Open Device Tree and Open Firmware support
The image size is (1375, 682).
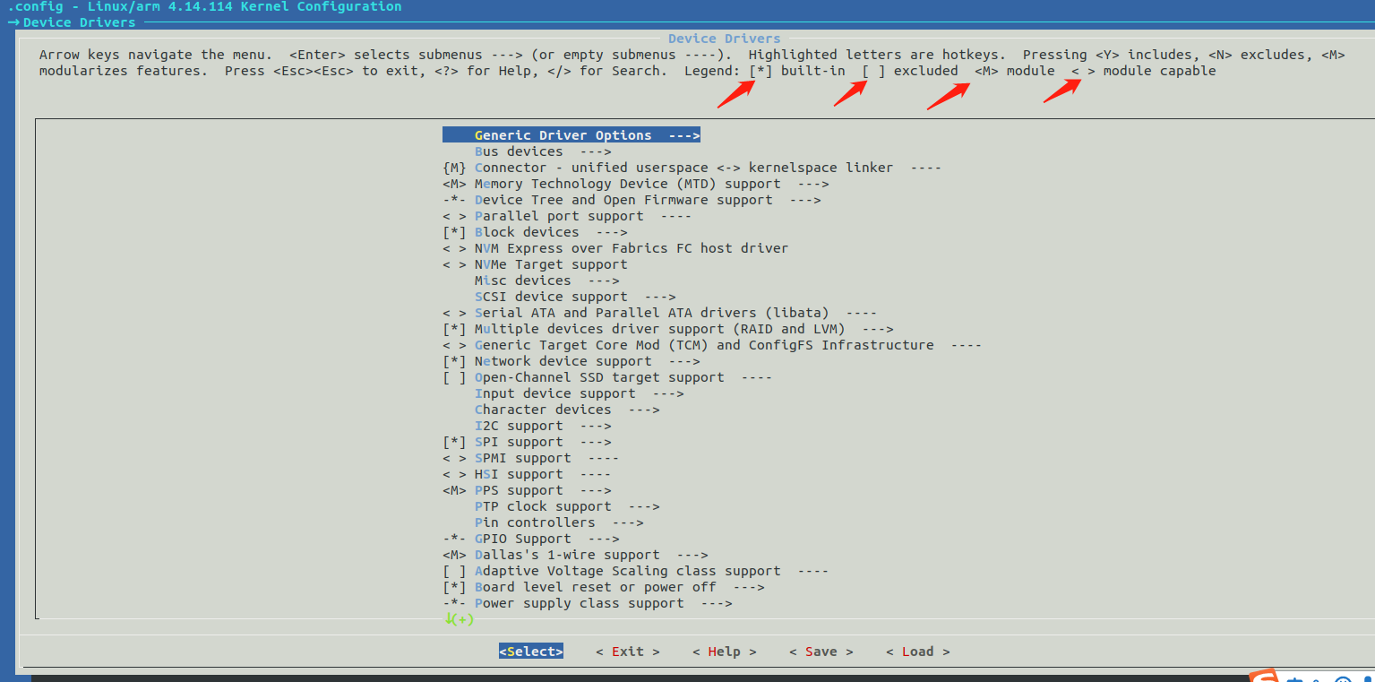pyautogui.click(x=632, y=200)
